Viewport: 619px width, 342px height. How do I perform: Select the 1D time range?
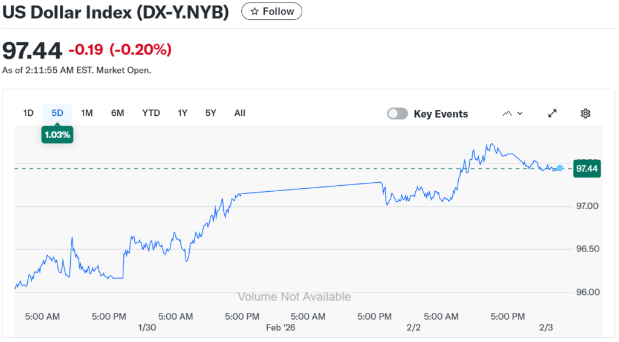pyautogui.click(x=28, y=113)
